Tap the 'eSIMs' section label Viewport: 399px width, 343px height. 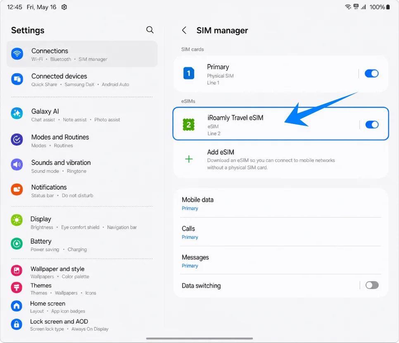point(188,101)
